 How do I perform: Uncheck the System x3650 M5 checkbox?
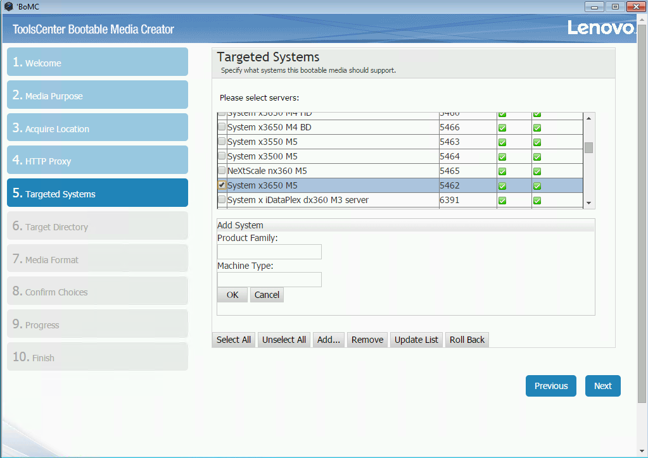pos(222,185)
